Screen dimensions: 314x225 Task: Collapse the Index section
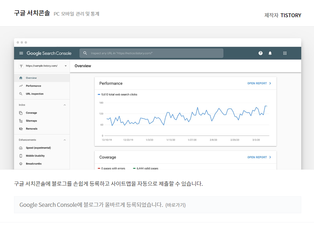coord(65,105)
